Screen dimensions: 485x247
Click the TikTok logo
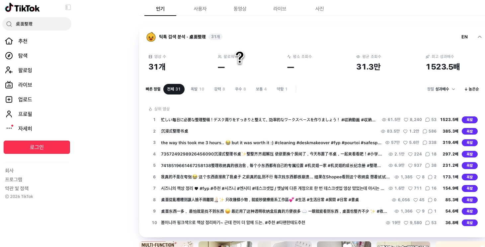23,7
